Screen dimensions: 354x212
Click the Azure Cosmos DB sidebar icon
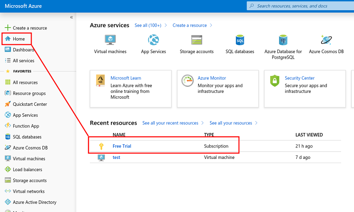[8, 147]
